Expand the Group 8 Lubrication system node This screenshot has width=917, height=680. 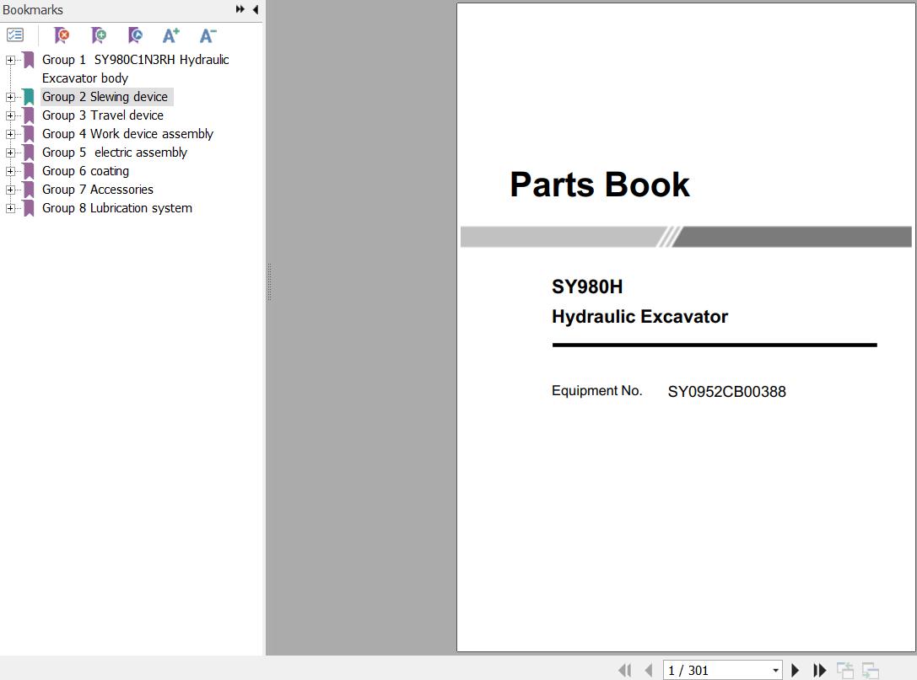[10, 208]
